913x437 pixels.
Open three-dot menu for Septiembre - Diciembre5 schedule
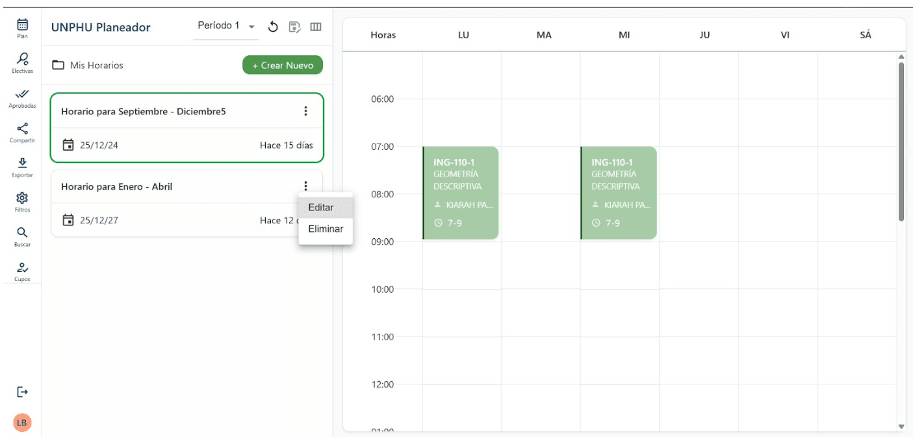pyautogui.click(x=305, y=111)
